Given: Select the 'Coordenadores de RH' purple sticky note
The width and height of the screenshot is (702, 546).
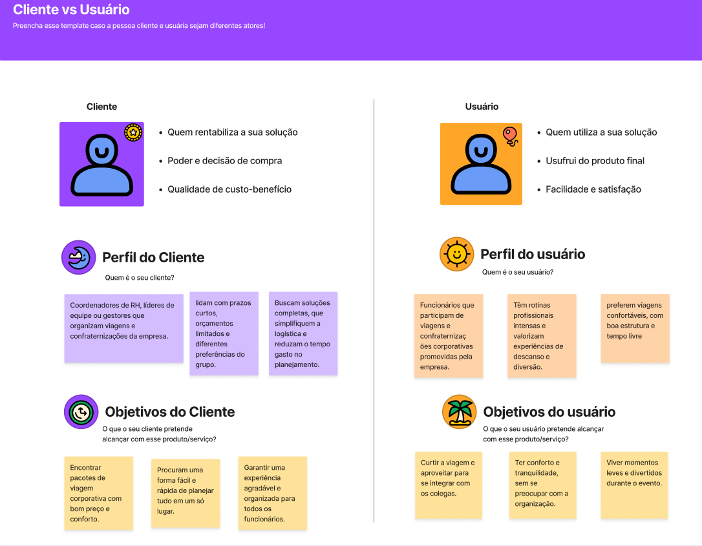Looking at the screenshot, I should coord(124,328).
